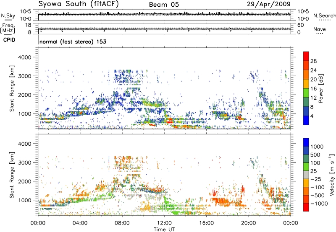This screenshot has height=232, width=336.
Task: Click the "Freq. [MHz]" axis label
Action: point(8,28)
